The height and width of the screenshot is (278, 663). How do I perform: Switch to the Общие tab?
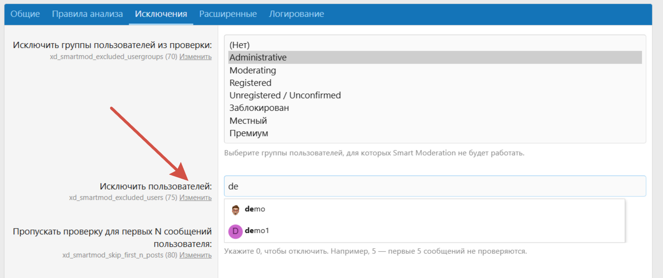pyautogui.click(x=25, y=14)
